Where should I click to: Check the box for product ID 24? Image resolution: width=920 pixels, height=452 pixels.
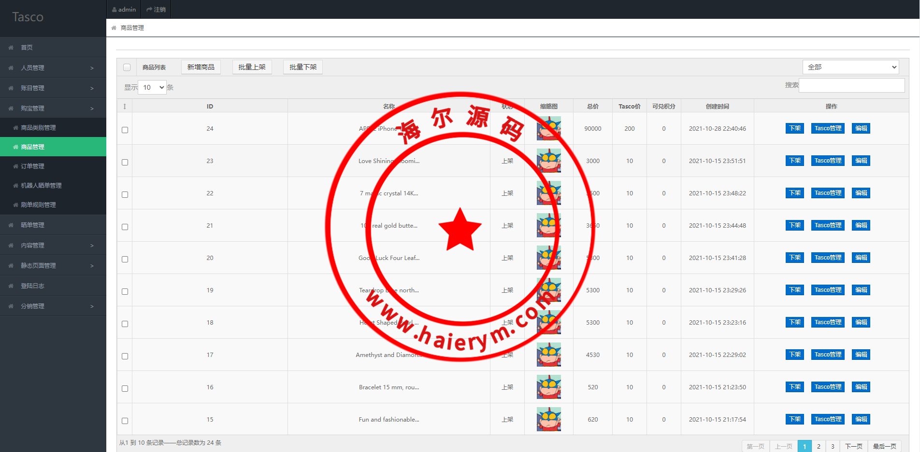coord(125,130)
